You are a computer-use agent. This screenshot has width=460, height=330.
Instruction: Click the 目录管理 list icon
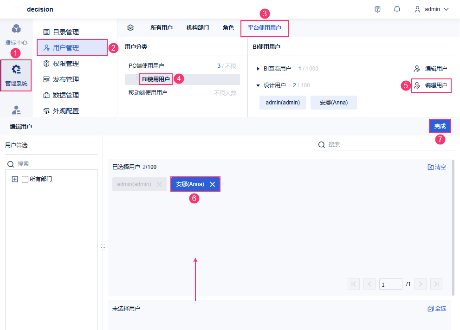(46, 32)
